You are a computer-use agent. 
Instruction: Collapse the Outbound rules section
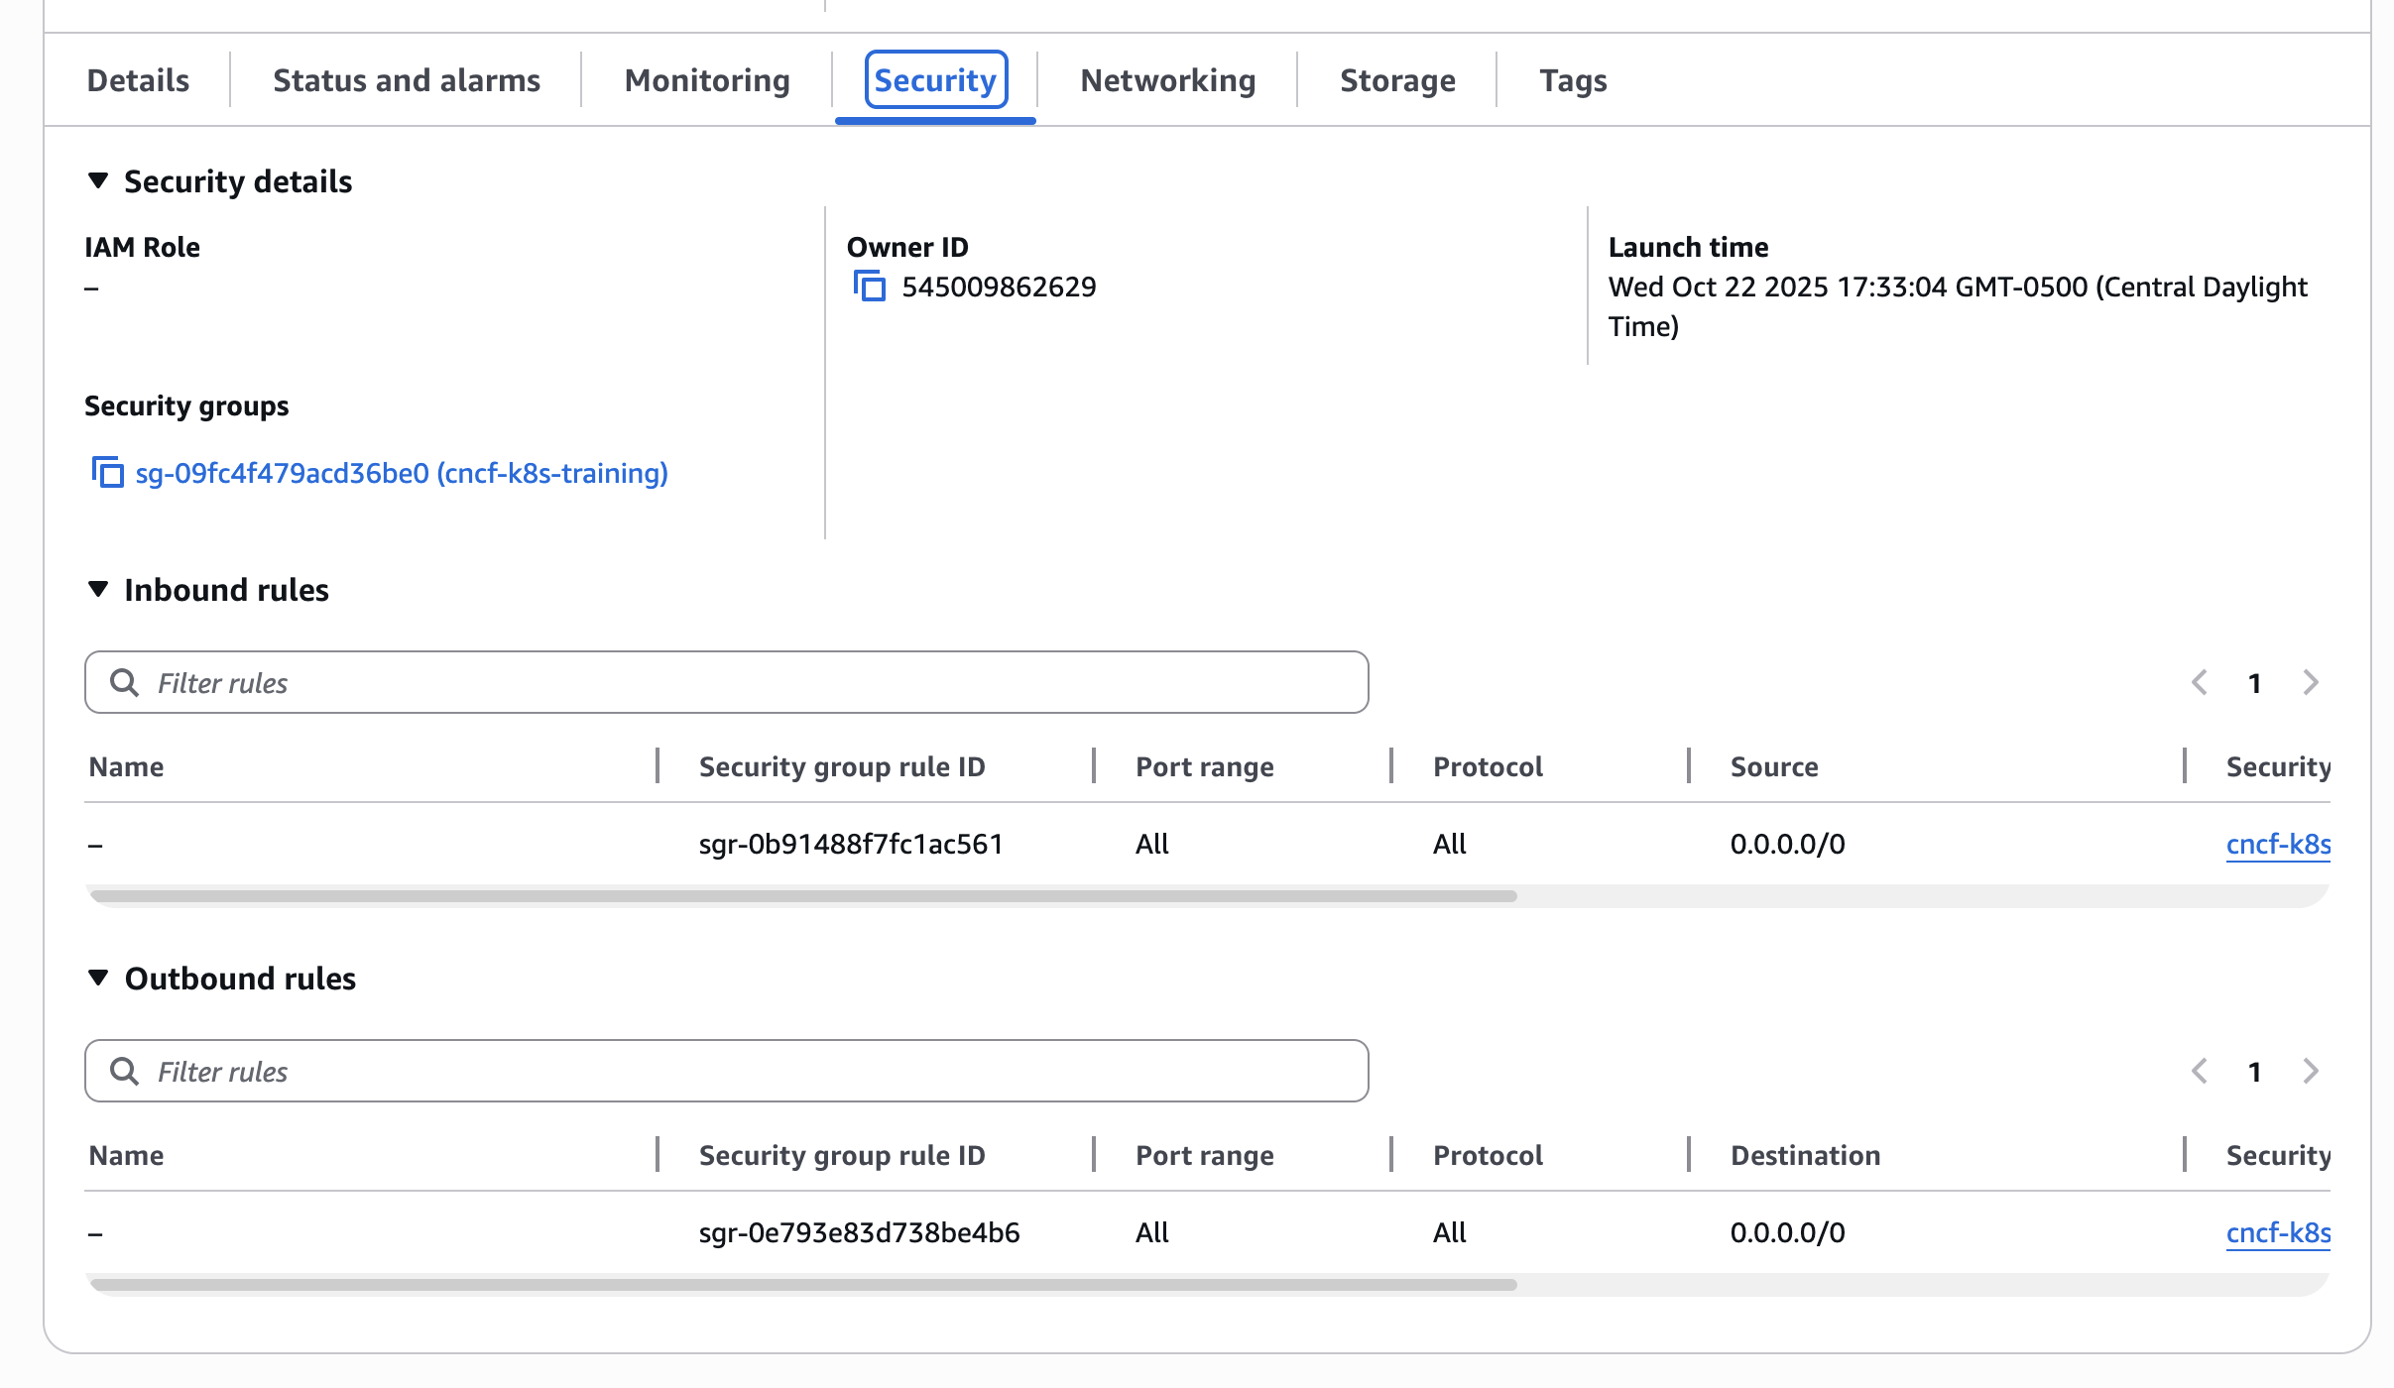(x=98, y=978)
